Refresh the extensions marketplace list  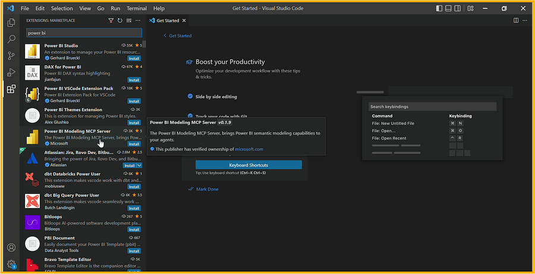(x=119, y=20)
